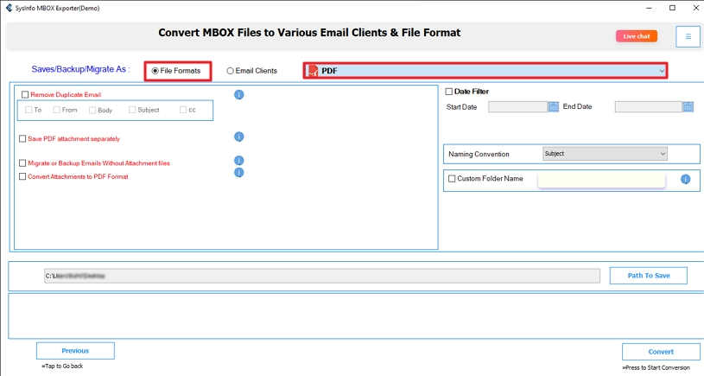
Task: Open the Naming Convention Subject dropdown
Action: tap(605, 154)
